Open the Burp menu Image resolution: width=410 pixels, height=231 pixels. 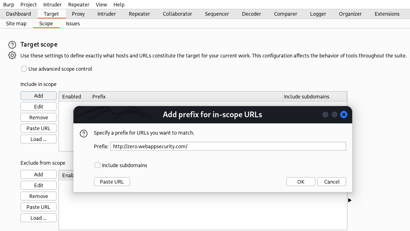[8, 4]
